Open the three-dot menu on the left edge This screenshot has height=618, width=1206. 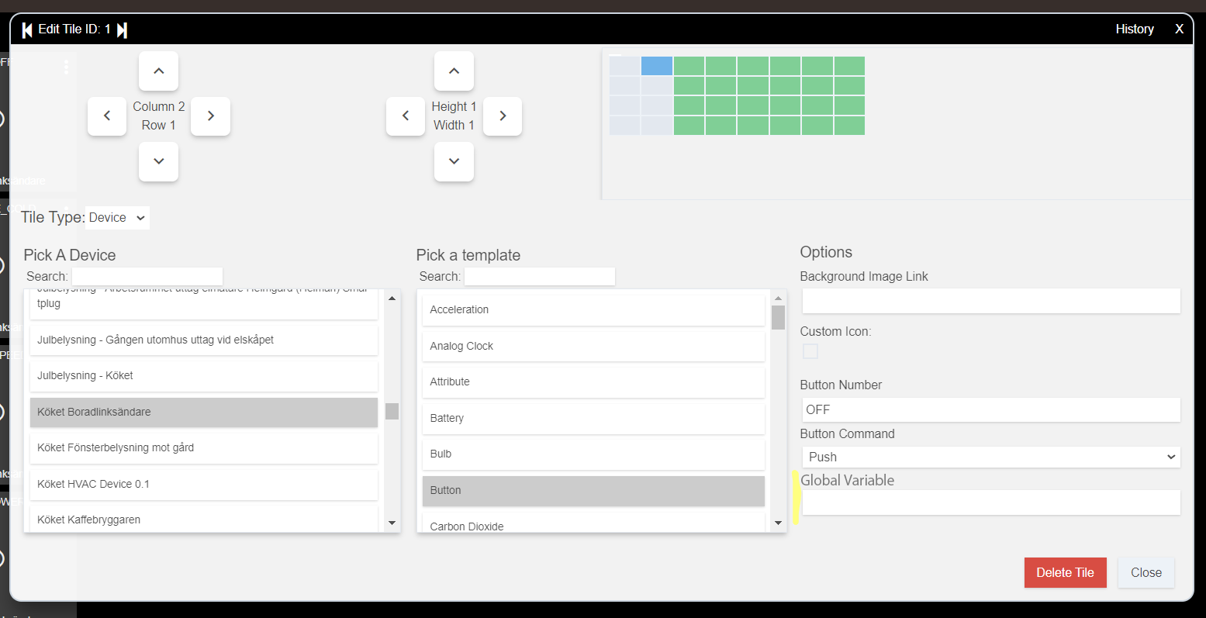(x=66, y=67)
